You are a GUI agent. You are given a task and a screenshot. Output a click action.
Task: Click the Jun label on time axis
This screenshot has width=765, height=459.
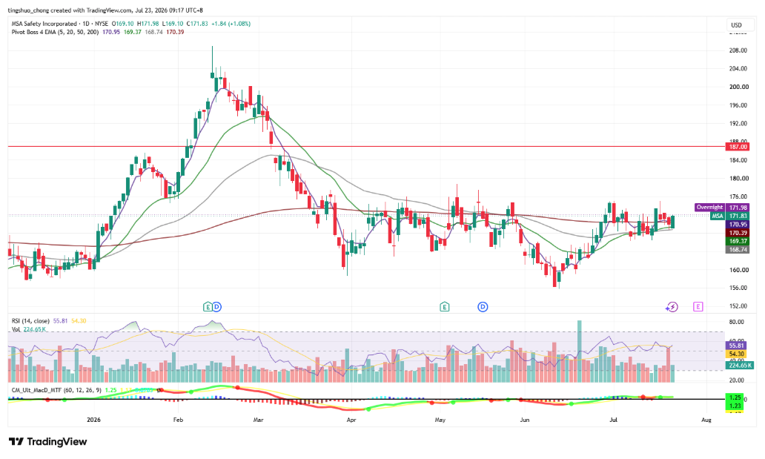525,420
